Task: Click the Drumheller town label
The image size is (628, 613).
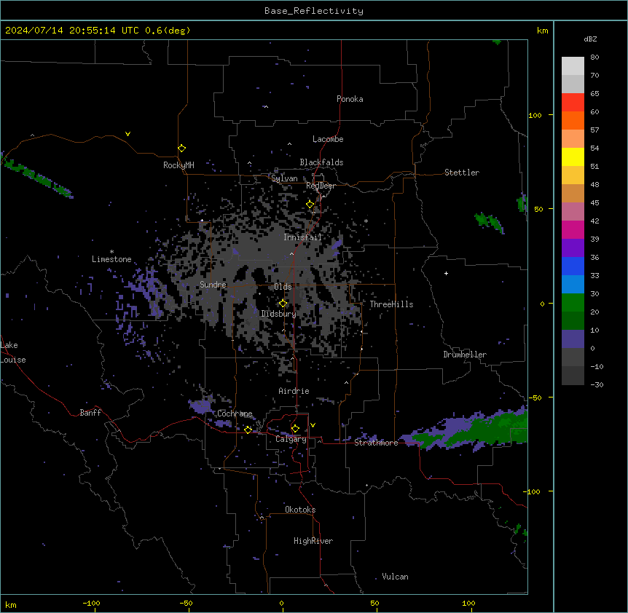Action: coord(465,355)
